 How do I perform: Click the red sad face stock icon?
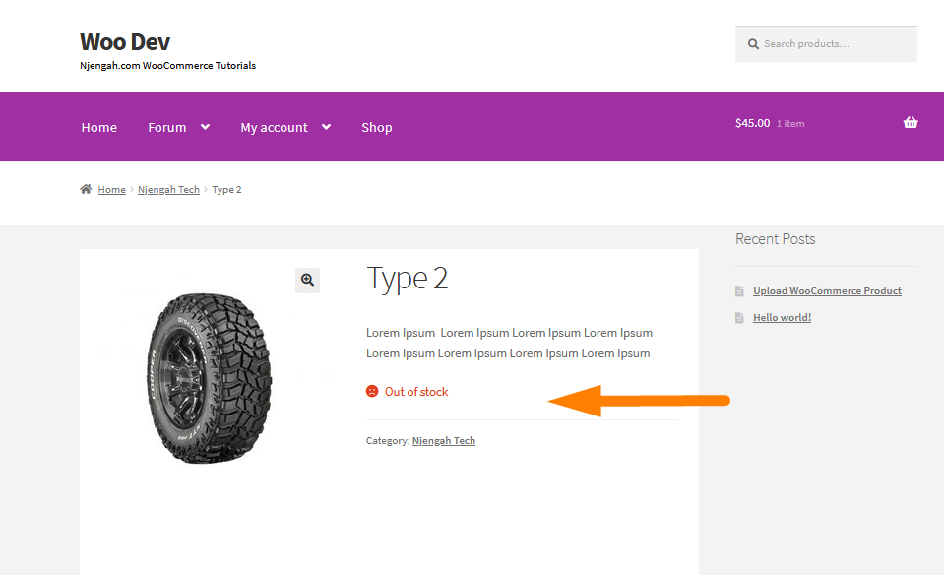pyautogui.click(x=372, y=391)
